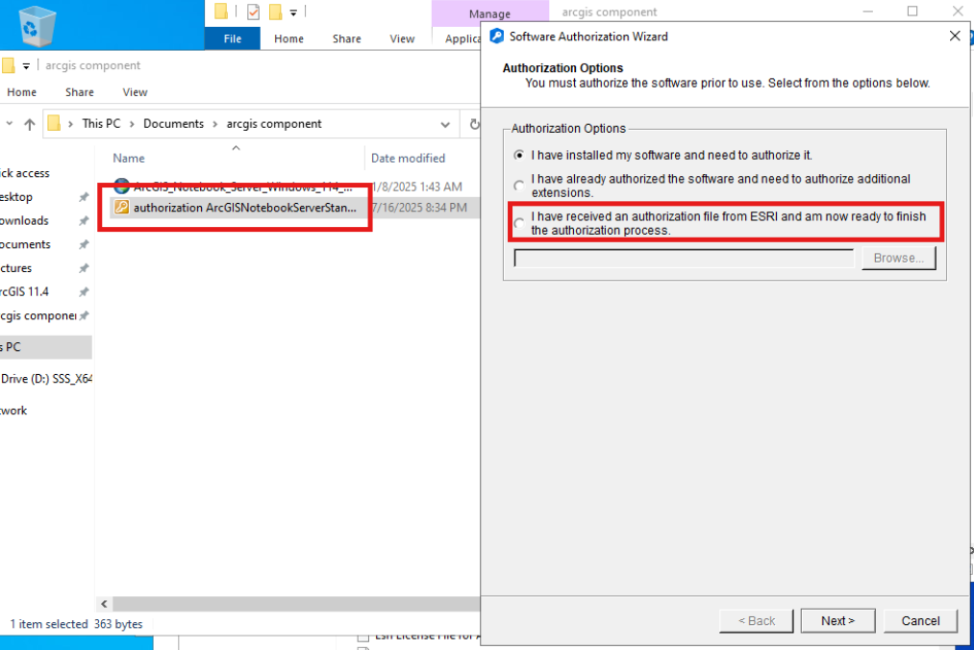Expand the address bar history dropdown
Image resolution: width=974 pixels, height=650 pixels.
[445, 124]
